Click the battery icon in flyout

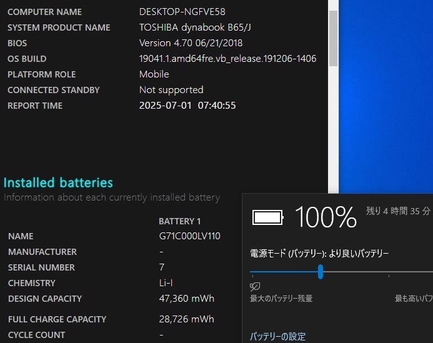pos(268,217)
